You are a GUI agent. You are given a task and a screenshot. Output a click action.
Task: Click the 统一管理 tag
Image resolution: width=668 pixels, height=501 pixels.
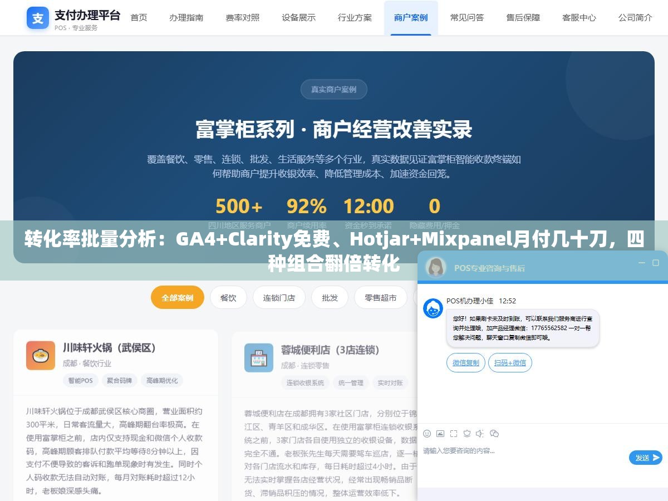(351, 383)
